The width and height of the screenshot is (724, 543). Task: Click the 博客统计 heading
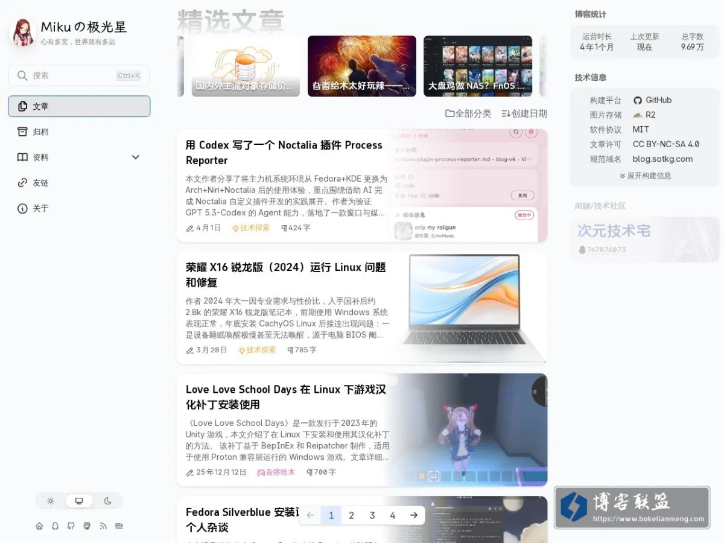pos(591,14)
